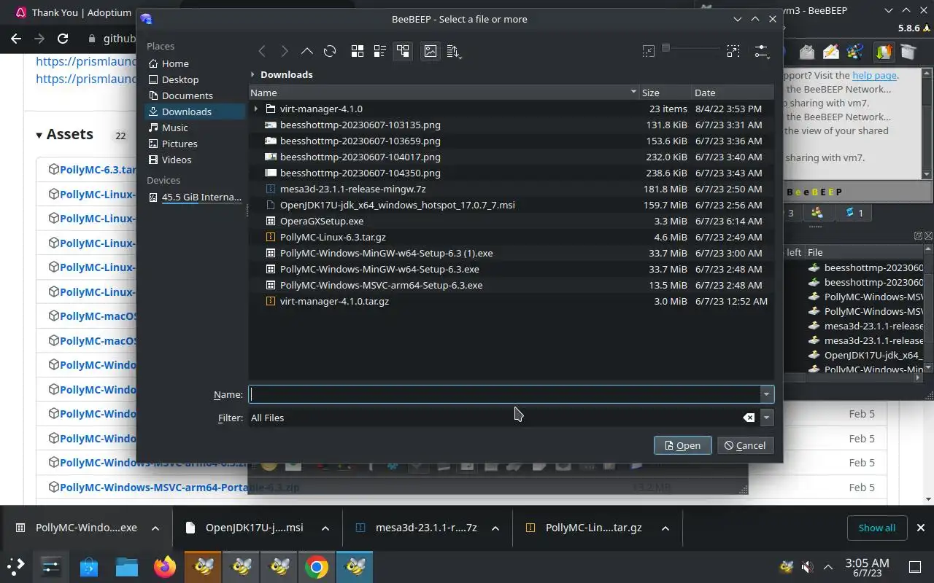Screen dimensions: 934x583
Task: Open the Name field history dropdown
Action: point(766,394)
